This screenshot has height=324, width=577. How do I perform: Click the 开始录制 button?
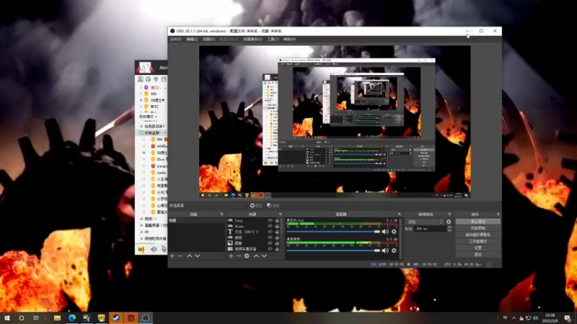click(x=477, y=228)
